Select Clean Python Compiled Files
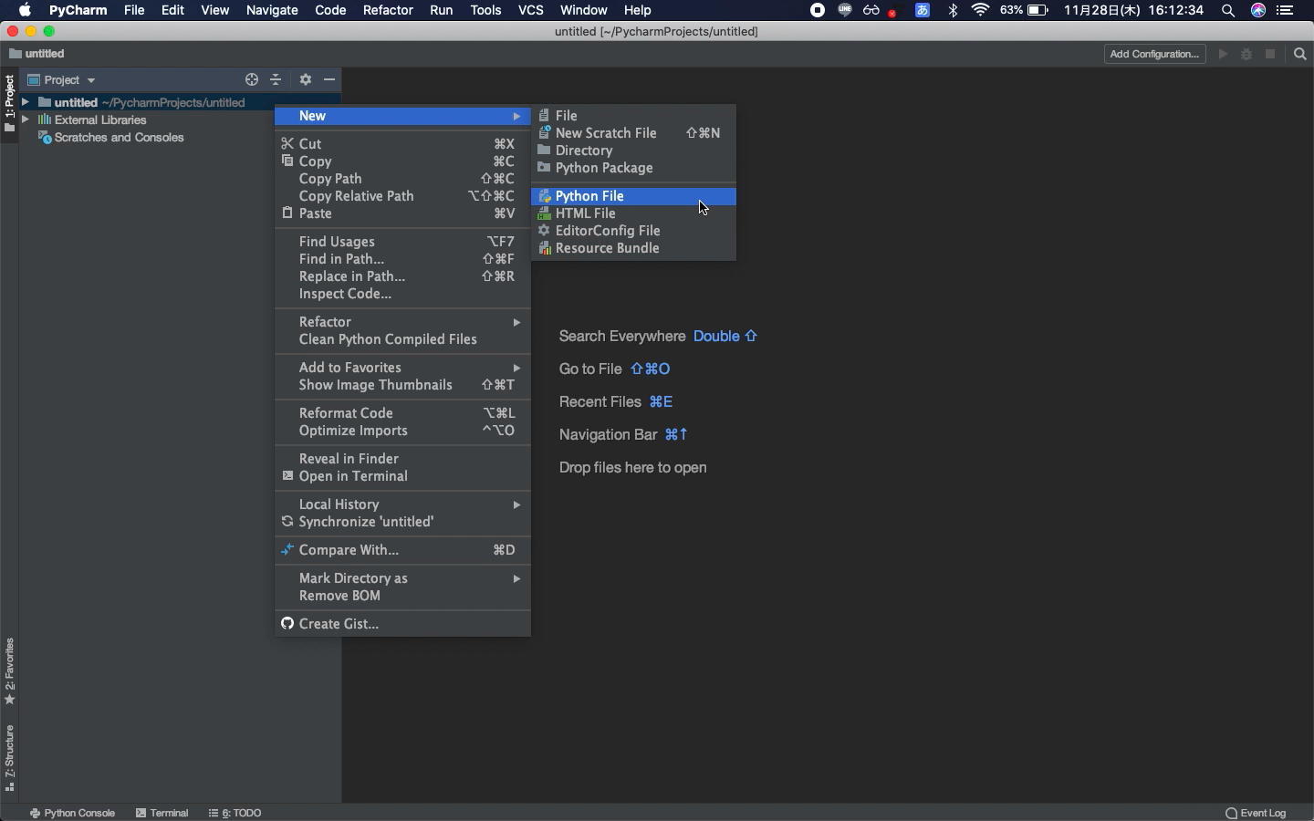 click(402, 339)
